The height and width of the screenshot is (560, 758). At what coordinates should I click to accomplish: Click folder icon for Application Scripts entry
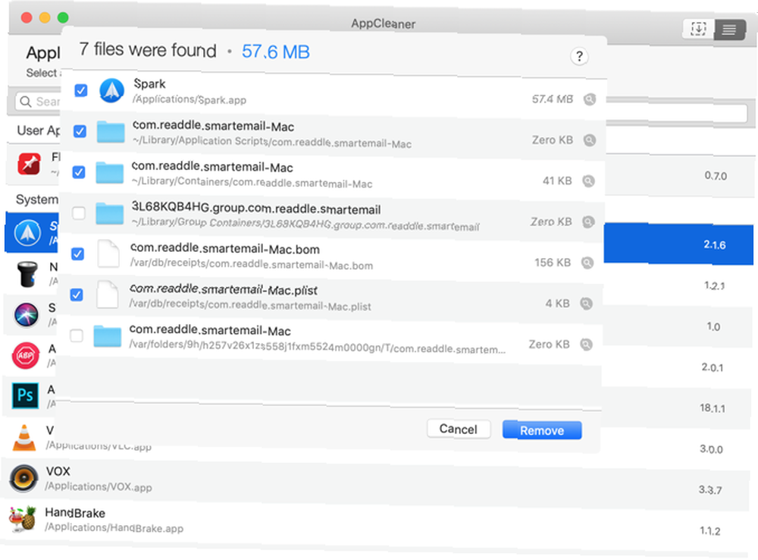(x=111, y=131)
